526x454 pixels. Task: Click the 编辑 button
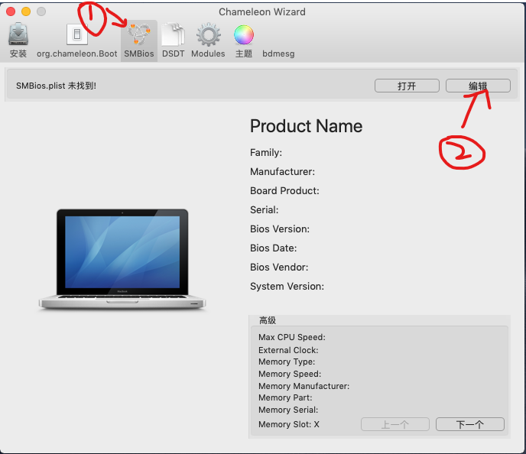pyautogui.click(x=478, y=86)
